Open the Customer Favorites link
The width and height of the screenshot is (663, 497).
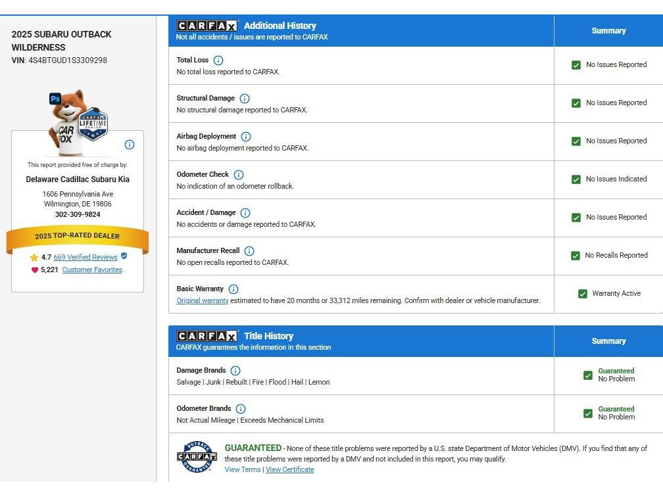click(92, 270)
